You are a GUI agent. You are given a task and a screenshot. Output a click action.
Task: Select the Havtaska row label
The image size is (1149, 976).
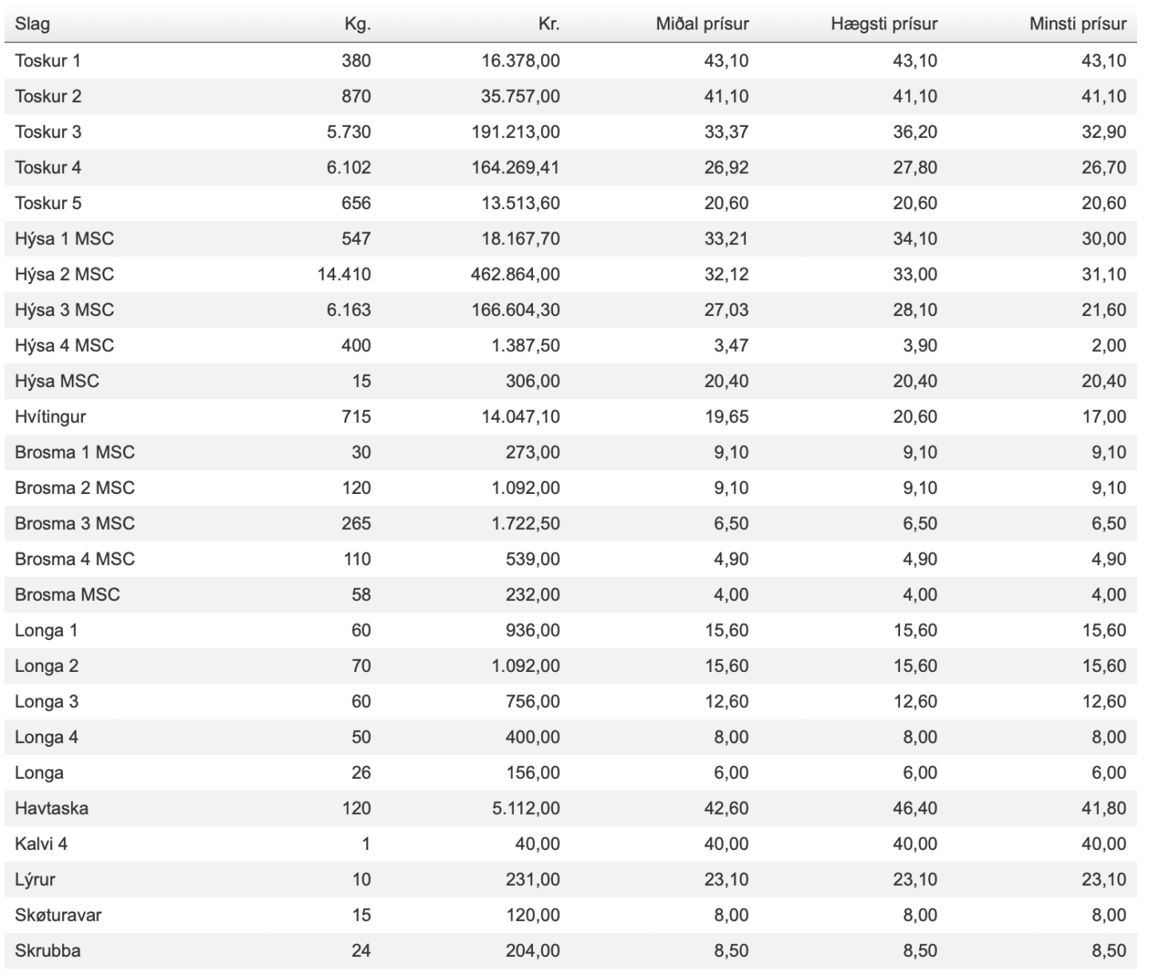[x=52, y=808]
